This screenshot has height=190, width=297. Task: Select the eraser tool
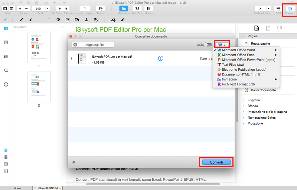point(31,20)
